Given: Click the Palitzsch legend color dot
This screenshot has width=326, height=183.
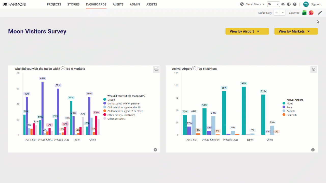Looking at the screenshot, I should (x=284, y=115).
